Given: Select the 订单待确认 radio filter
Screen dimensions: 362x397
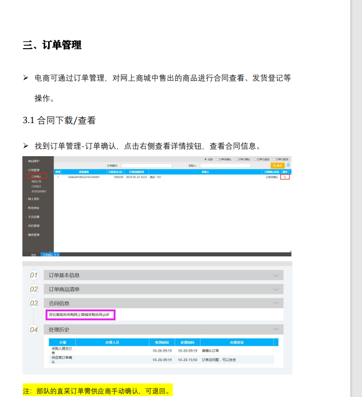Looking at the screenshot, I should coord(217,159).
